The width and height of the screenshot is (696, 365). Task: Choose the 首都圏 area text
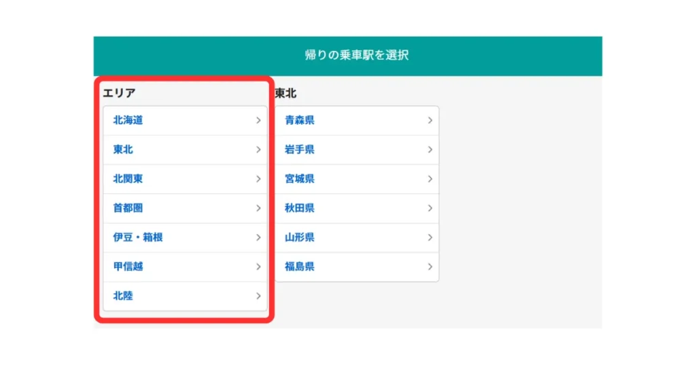coord(128,208)
